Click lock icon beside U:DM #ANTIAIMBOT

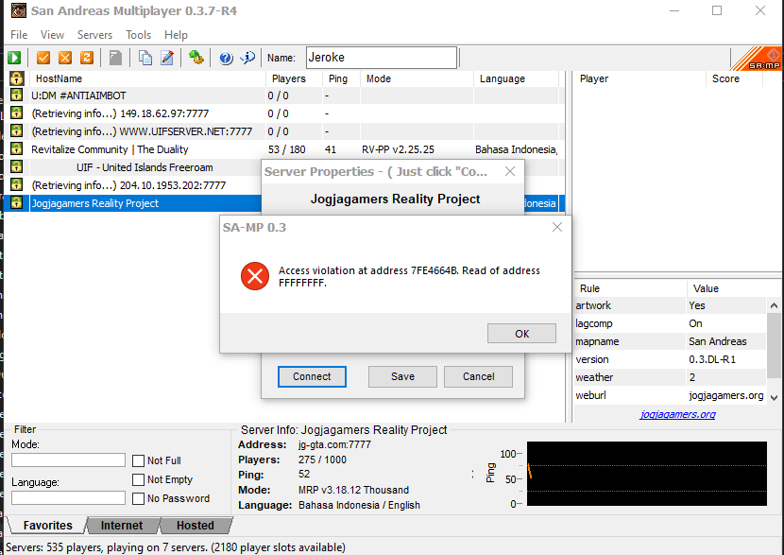point(16,95)
